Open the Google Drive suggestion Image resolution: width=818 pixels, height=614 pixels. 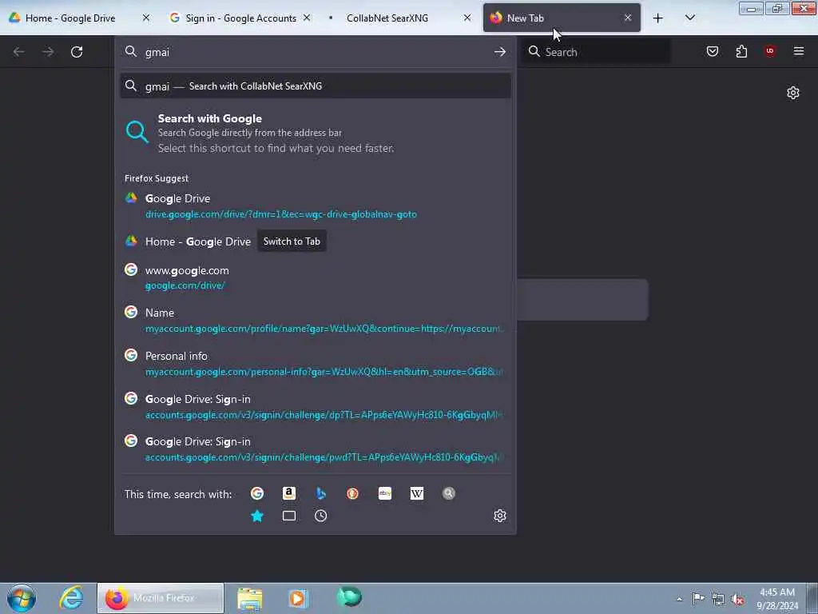click(x=315, y=205)
